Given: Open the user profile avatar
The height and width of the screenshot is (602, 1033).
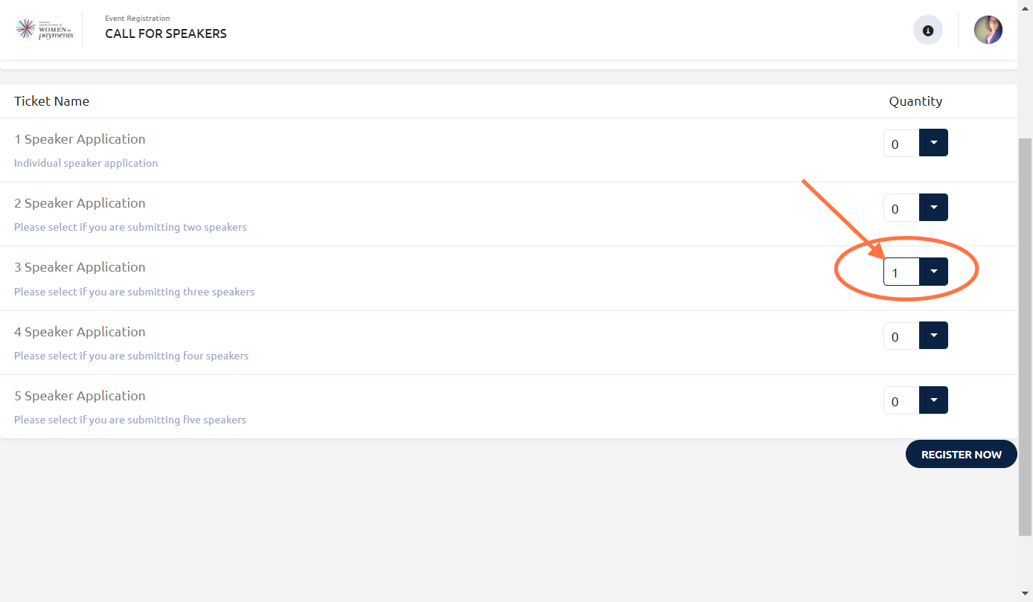Looking at the screenshot, I should pyautogui.click(x=988, y=31).
